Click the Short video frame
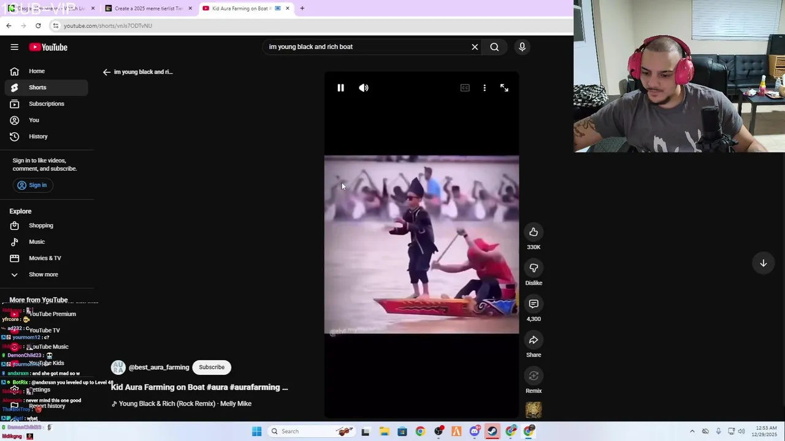The image size is (785, 441). [x=421, y=245]
